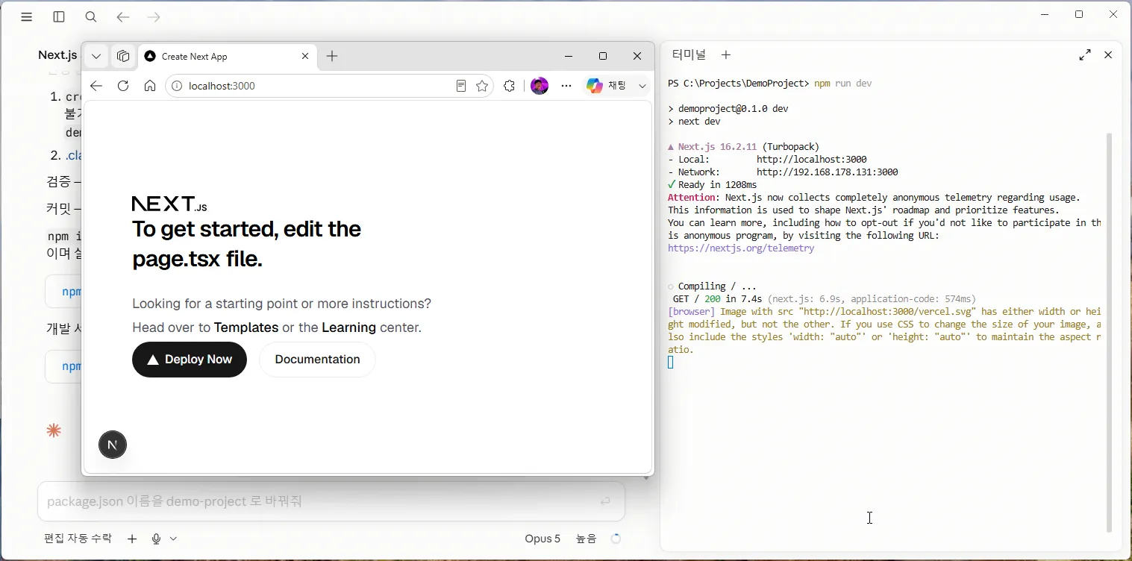Follow the Templates link
Screen dimensions: 1132x561
point(246,327)
